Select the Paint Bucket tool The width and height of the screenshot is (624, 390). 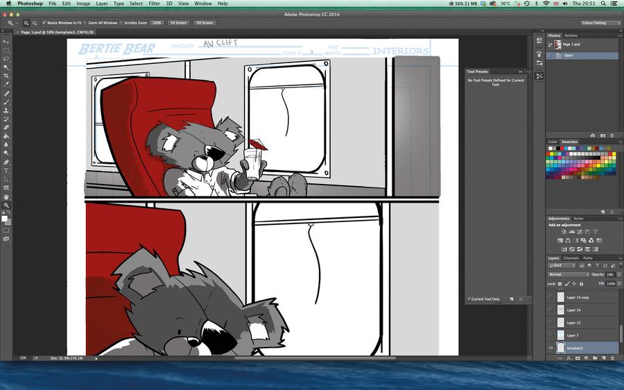pyautogui.click(x=6, y=136)
